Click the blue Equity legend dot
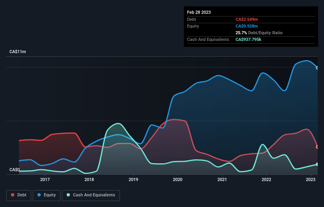 point(39,195)
